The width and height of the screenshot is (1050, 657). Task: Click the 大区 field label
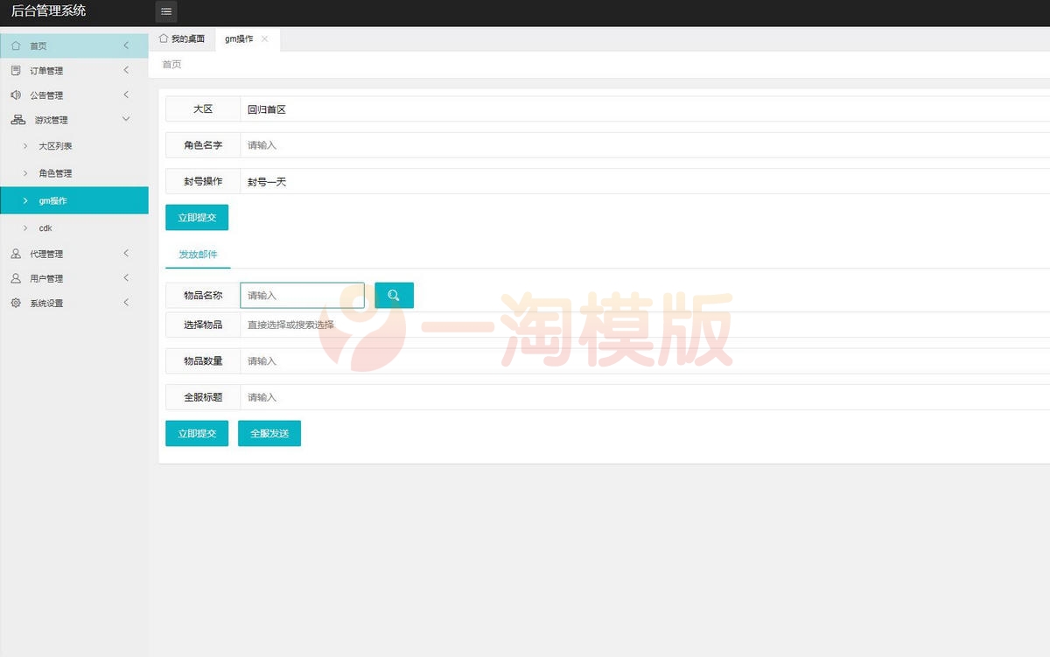(x=203, y=109)
